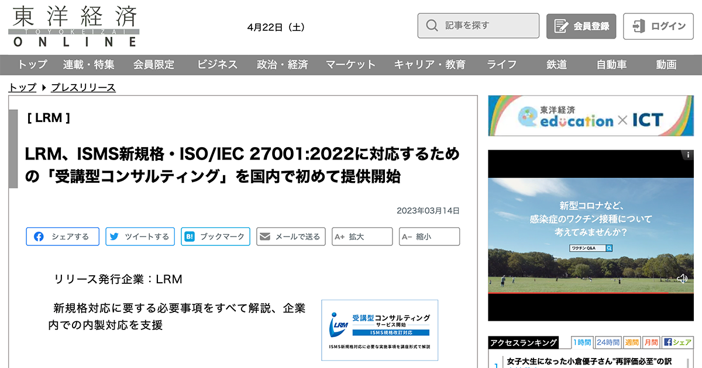Image resolution: width=702 pixels, height=368 pixels.
Task: Click the ワクチン Q&A search box in ad
Action: point(591,248)
